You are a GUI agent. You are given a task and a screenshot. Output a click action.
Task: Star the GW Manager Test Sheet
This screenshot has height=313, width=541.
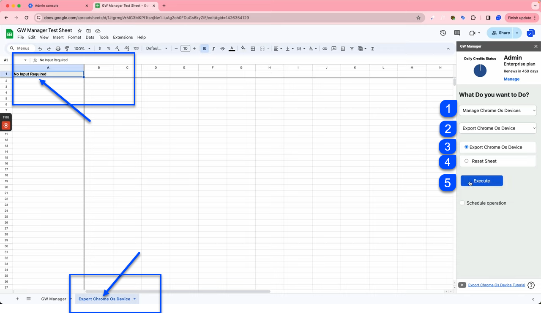tap(79, 31)
